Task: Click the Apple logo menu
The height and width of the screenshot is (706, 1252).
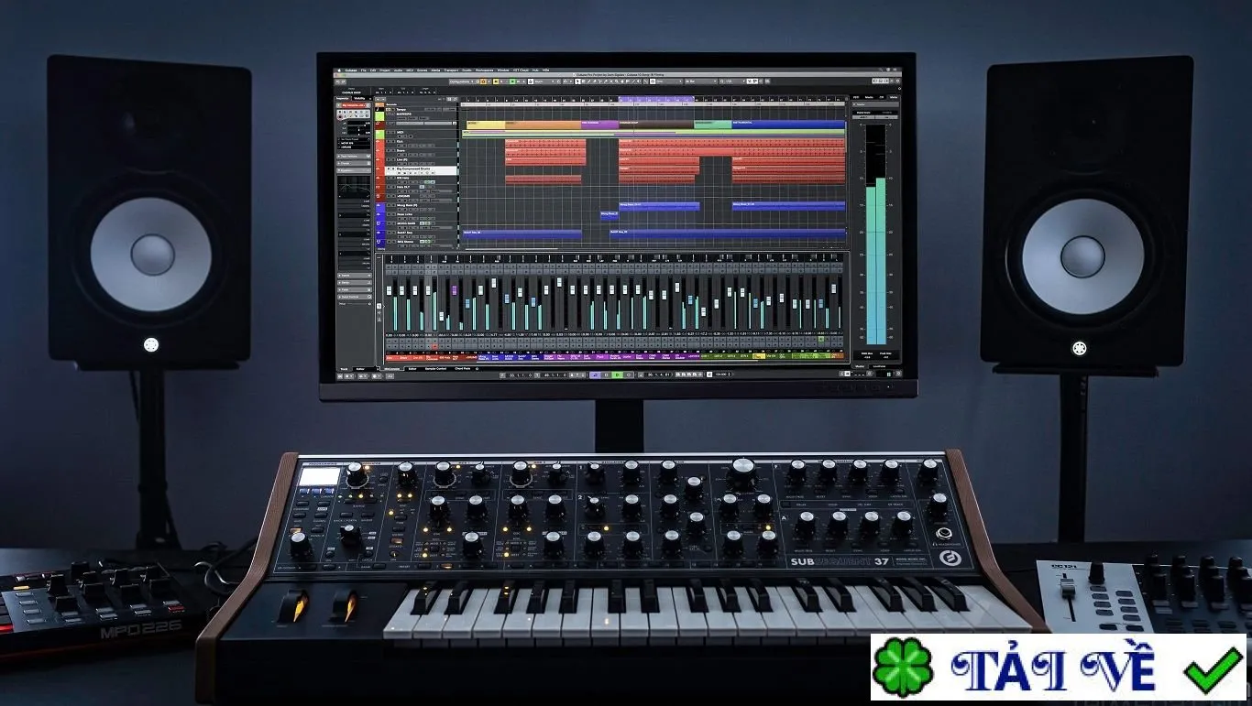Action: (x=339, y=71)
